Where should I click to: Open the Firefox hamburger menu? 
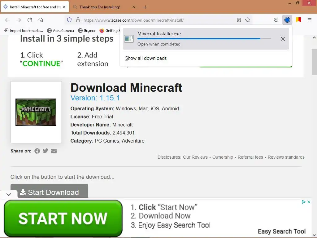pyautogui.click(x=309, y=20)
